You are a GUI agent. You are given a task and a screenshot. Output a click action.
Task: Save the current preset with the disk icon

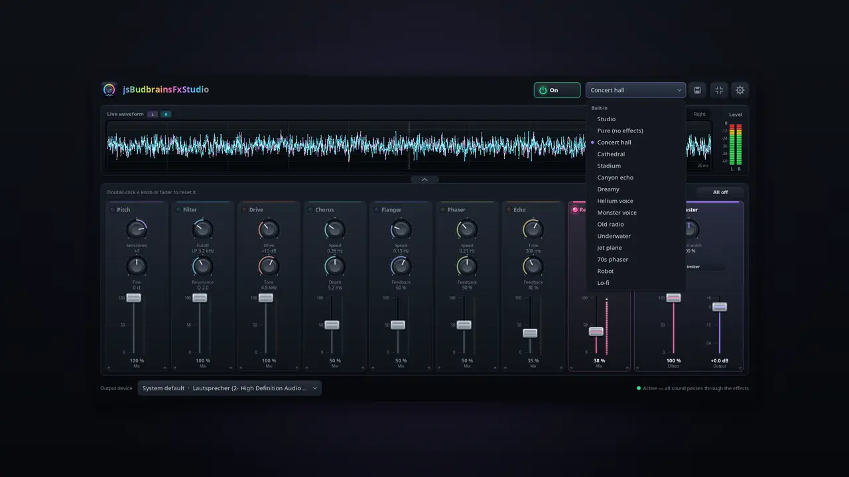697,90
